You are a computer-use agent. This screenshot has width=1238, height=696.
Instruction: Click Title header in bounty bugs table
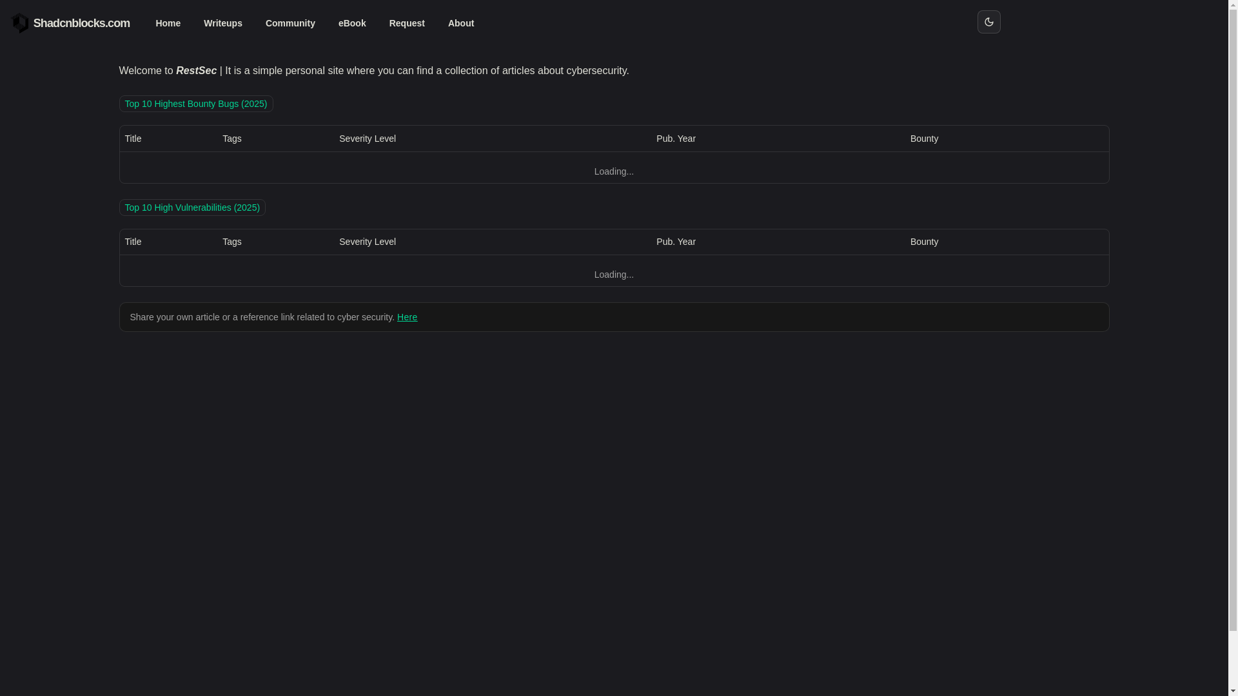tap(133, 139)
